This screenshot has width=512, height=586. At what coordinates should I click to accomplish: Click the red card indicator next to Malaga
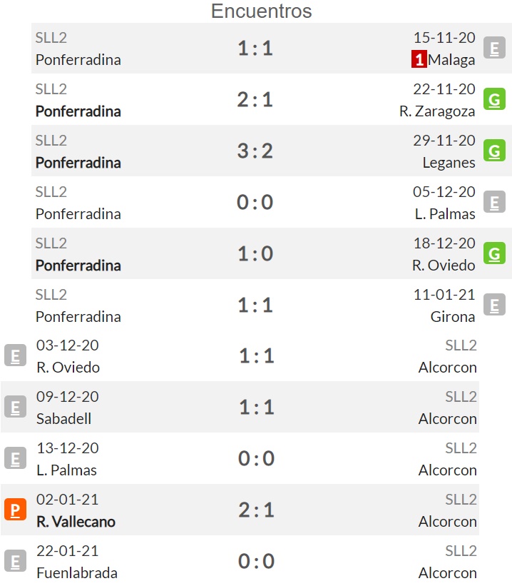click(x=419, y=59)
